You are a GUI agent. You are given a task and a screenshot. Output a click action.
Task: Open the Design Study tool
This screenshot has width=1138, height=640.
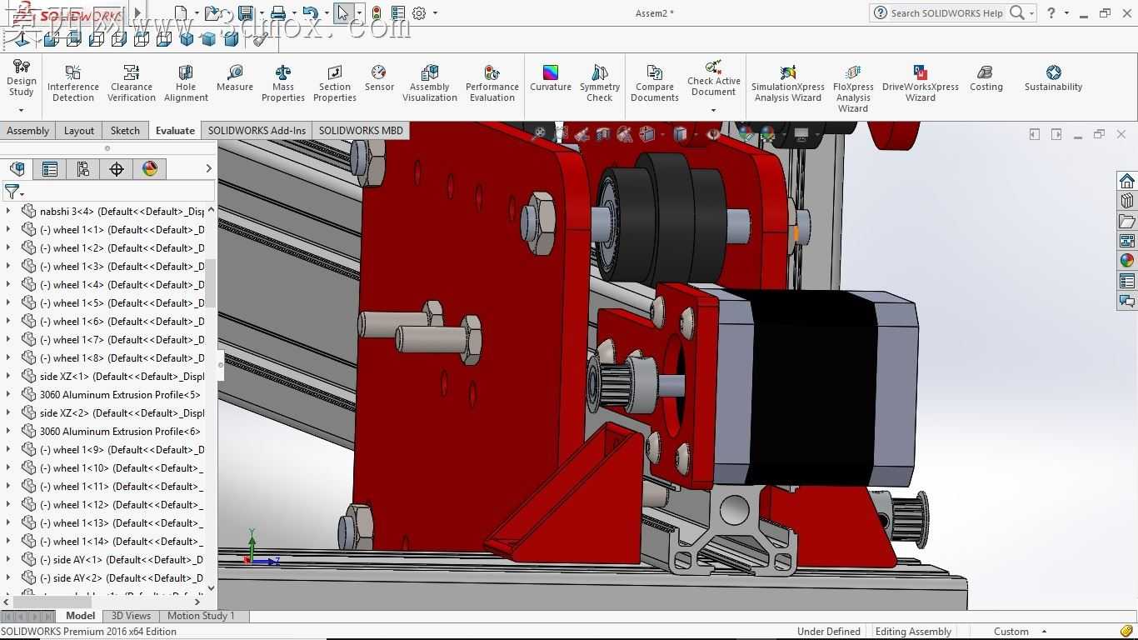click(21, 80)
